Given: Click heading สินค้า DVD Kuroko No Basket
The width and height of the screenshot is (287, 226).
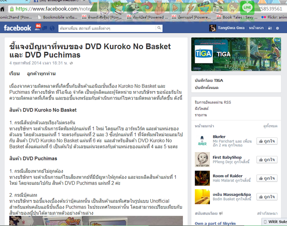Looking at the screenshot, I should 43,110.
